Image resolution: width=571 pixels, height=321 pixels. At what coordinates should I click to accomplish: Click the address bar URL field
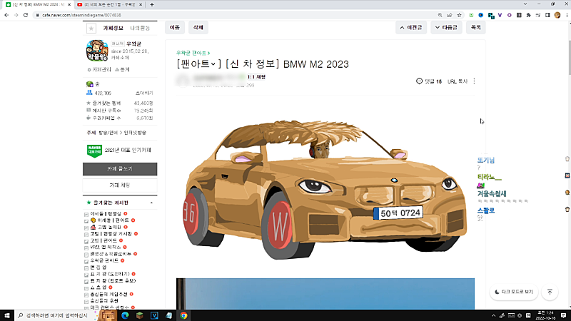pos(233,15)
